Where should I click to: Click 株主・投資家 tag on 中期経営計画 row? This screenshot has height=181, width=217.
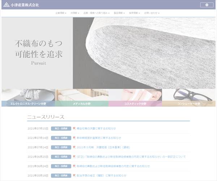click(61, 138)
